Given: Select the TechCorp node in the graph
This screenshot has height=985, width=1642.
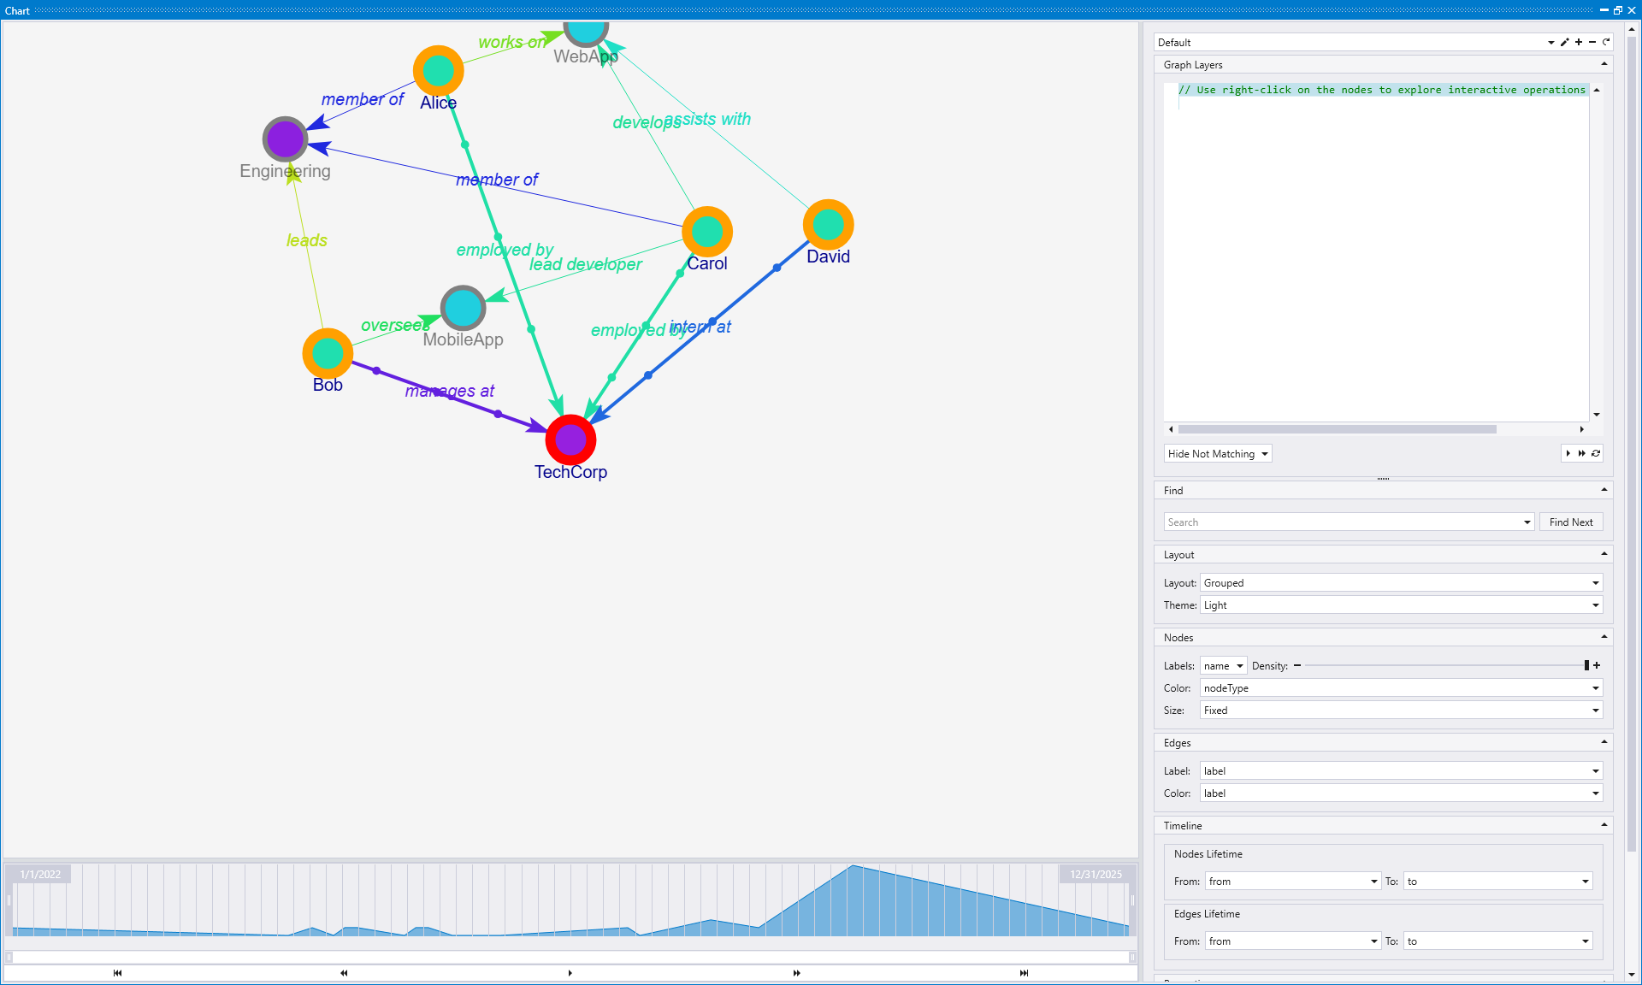Looking at the screenshot, I should pos(570,439).
